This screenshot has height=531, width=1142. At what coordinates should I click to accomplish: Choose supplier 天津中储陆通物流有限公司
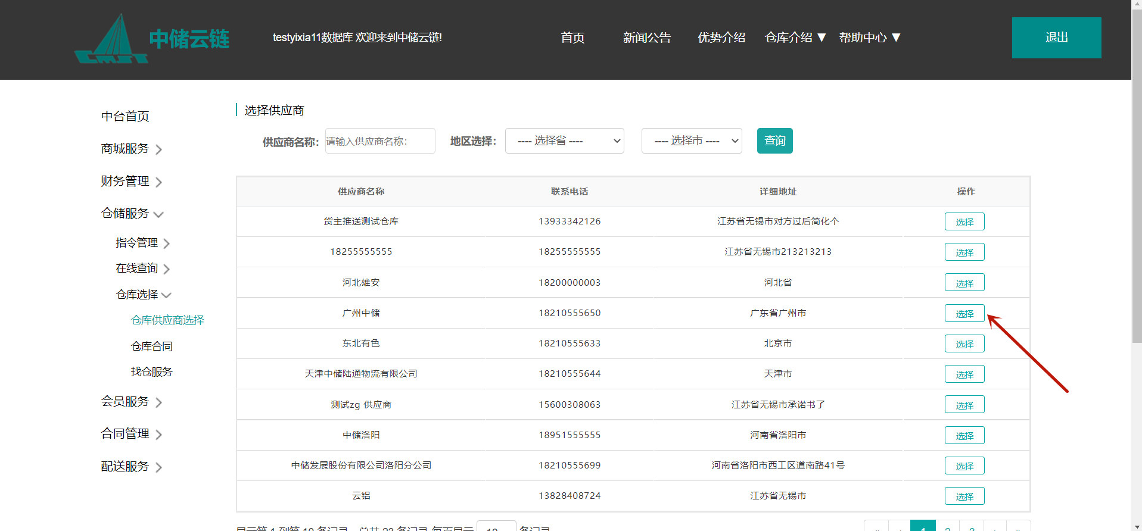pos(964,374)
